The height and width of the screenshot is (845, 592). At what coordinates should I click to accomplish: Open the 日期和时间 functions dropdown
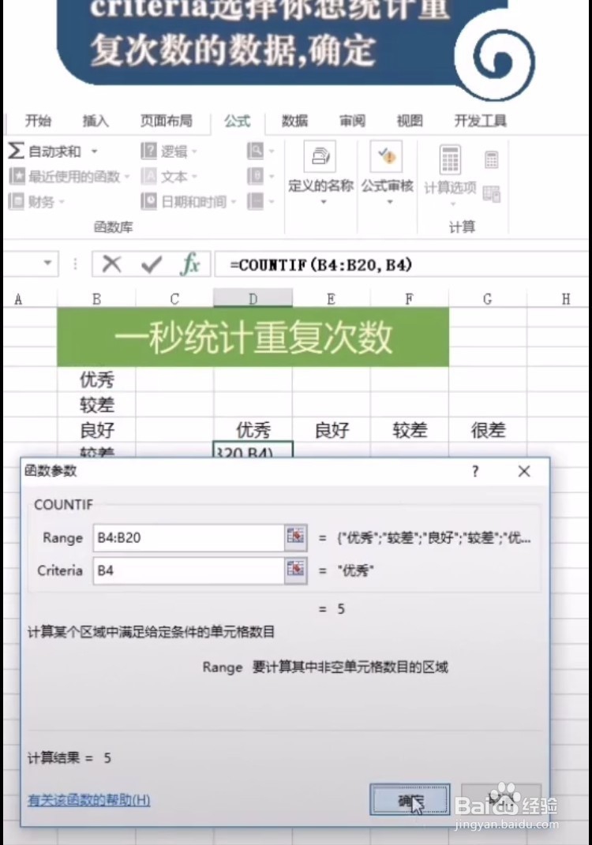click(x=189, y=201)
